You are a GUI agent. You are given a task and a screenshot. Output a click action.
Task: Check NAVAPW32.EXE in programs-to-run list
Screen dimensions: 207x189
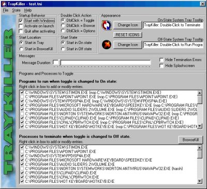pos(22,114)
